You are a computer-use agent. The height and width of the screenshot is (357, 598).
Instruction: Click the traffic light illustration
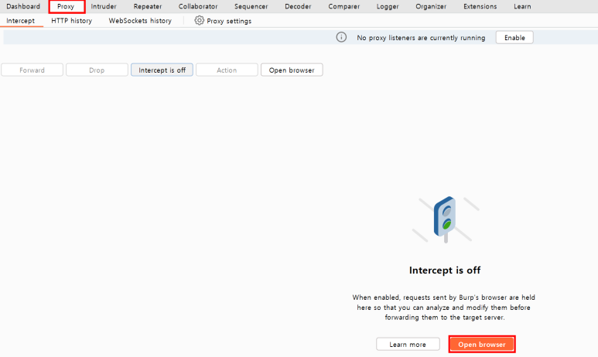click(x=445, y=219)
